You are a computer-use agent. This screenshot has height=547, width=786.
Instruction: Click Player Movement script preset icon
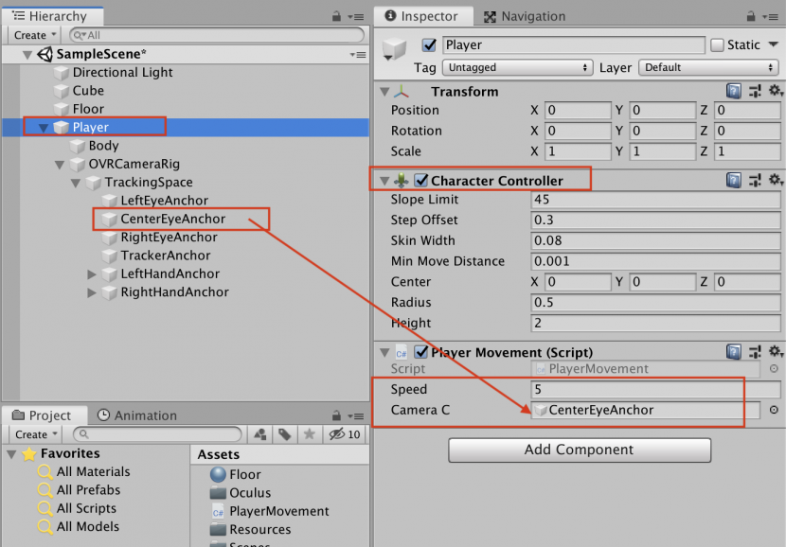755,352
